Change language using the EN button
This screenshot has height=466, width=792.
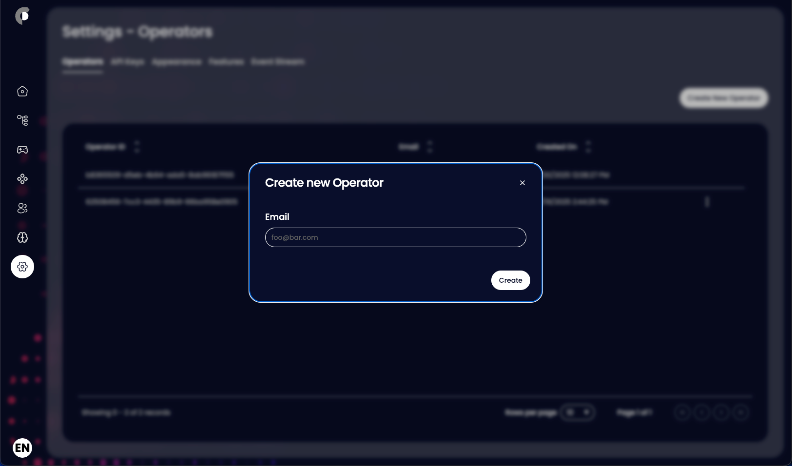click(22, 448)
